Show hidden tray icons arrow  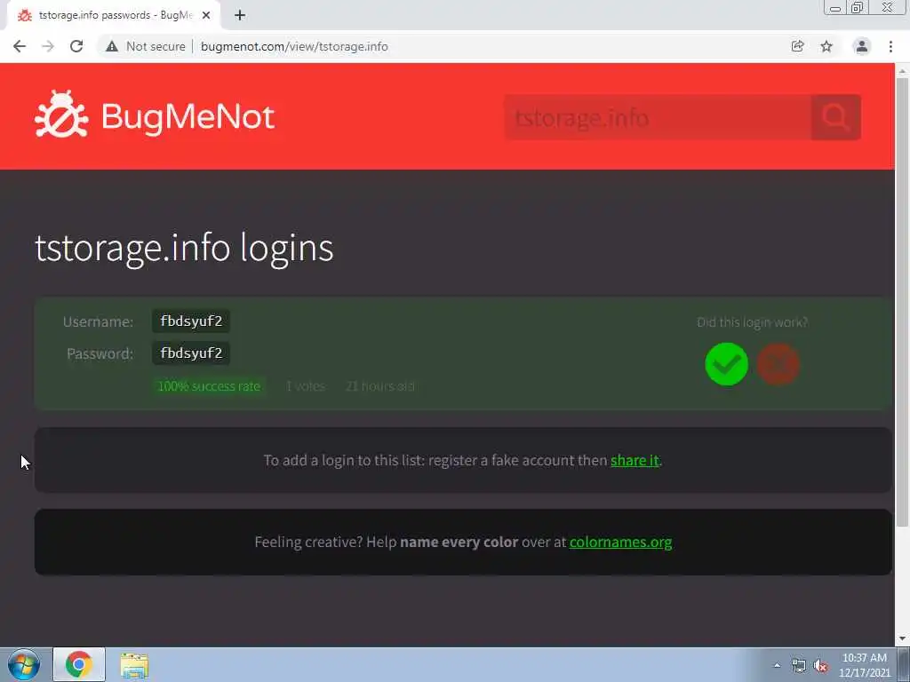(777, 665)
